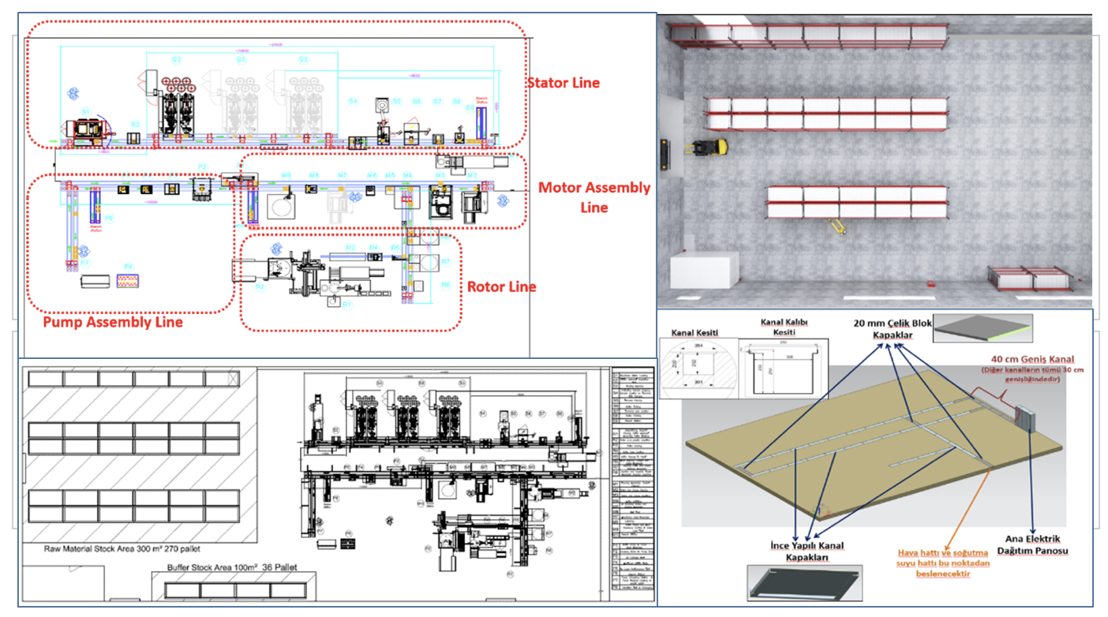Click the crossed box in the top stock rack

pyautogui.click(x=232, y=379)
